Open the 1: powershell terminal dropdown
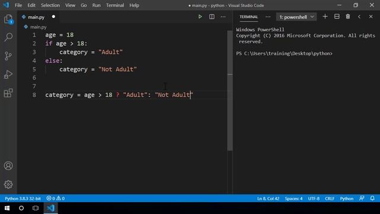This screenshot has height=214, width=380. 296,17
